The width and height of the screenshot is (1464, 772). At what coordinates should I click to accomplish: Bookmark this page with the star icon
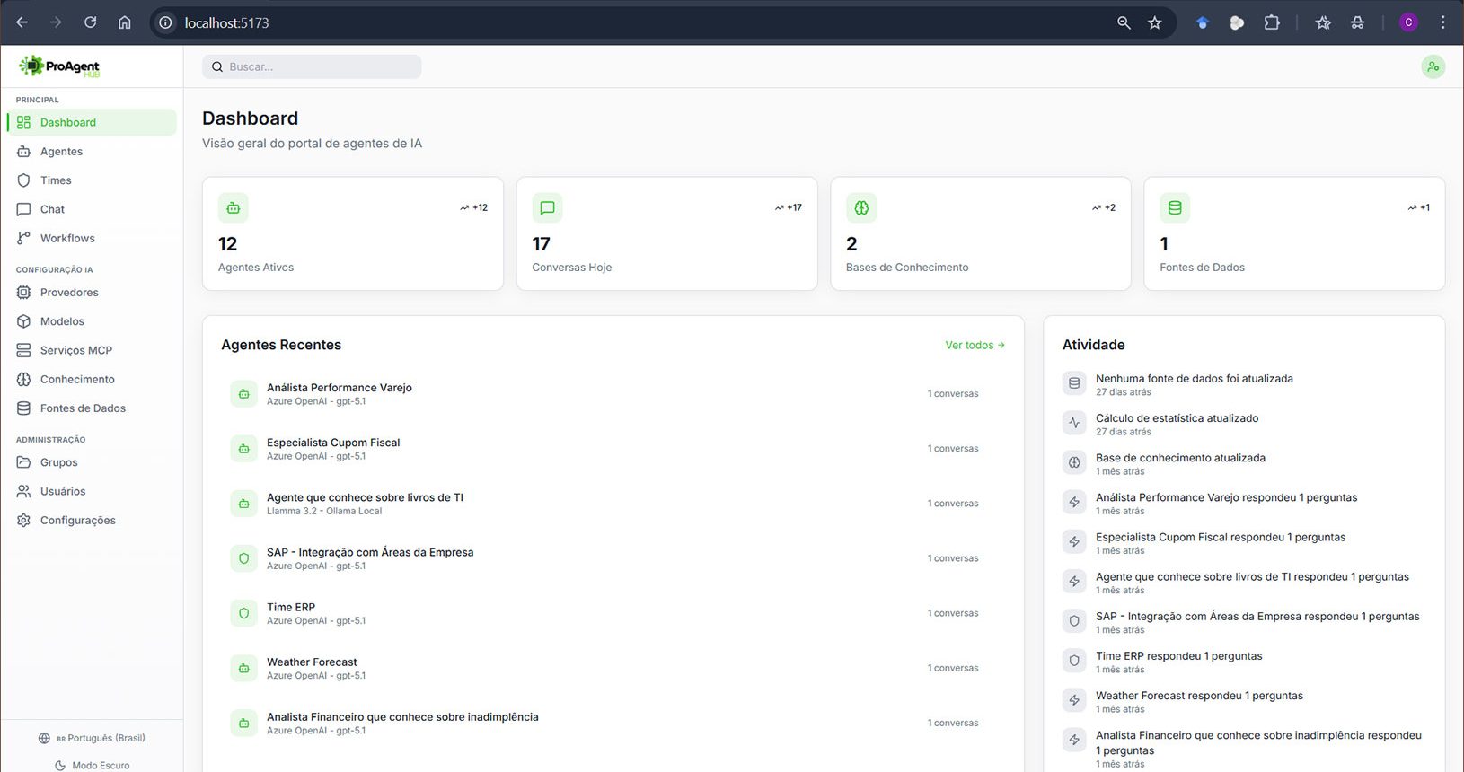tap(1155, 22)
